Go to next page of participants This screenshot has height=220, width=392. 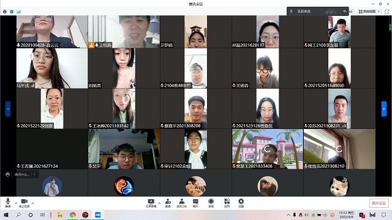[x=384, y=109]
